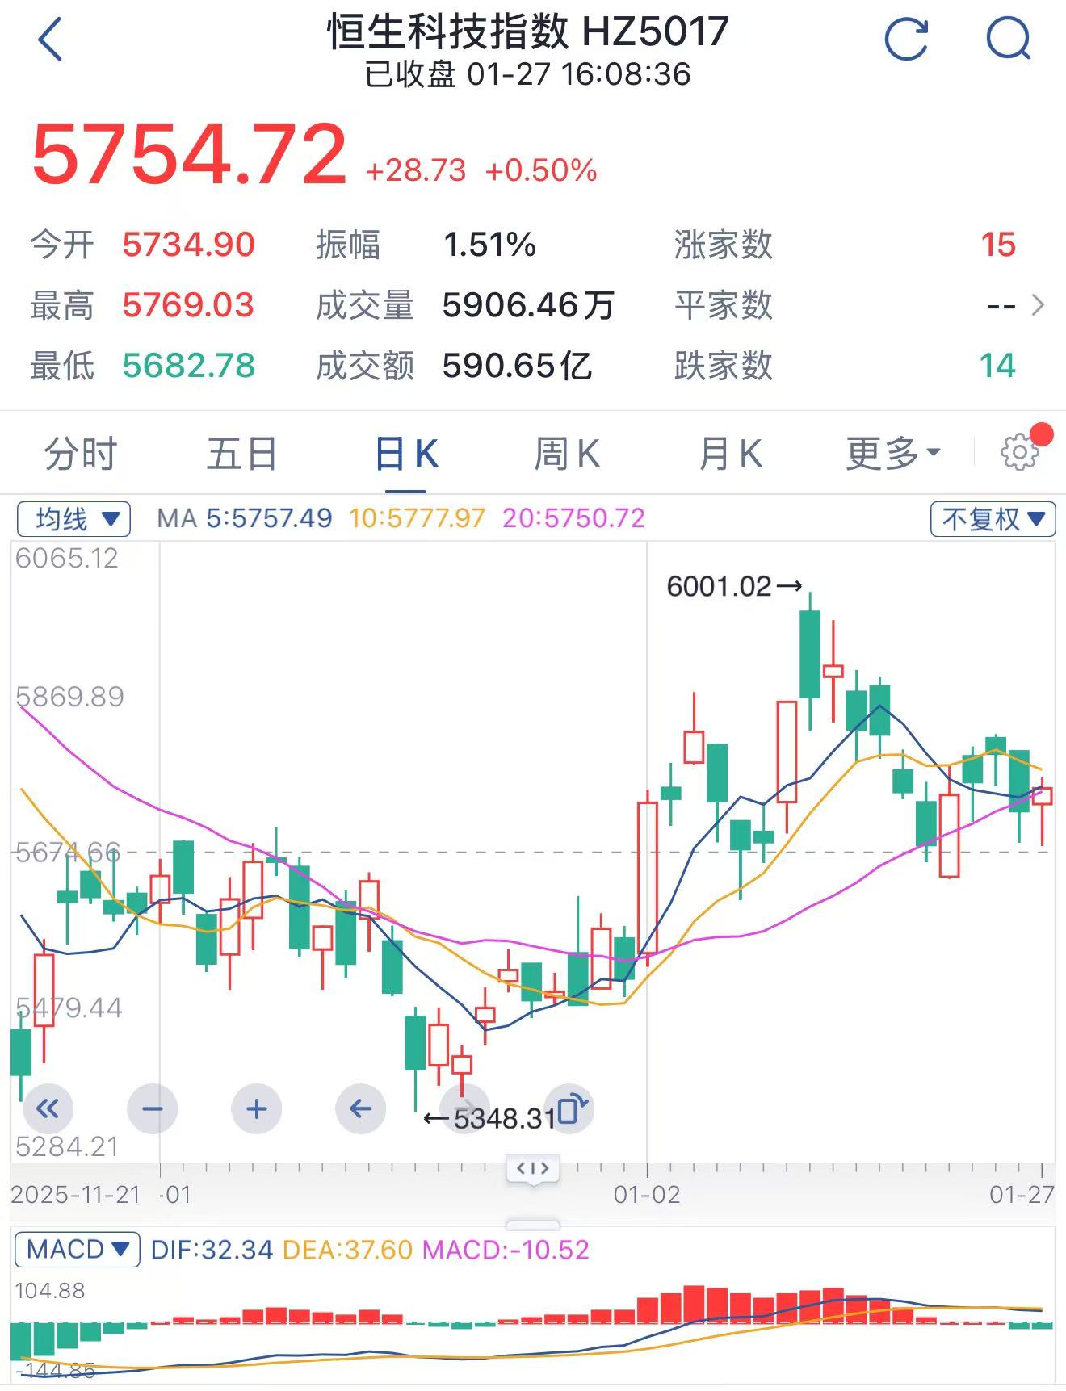Viewport: 1066px width, 1391px height.
Task: Tap the 恒生科技指数 HZ5017 title
Action: [x=528, y=32]
